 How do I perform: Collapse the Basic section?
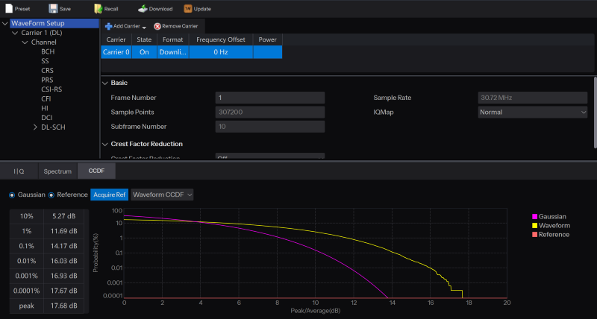[104, 83]
